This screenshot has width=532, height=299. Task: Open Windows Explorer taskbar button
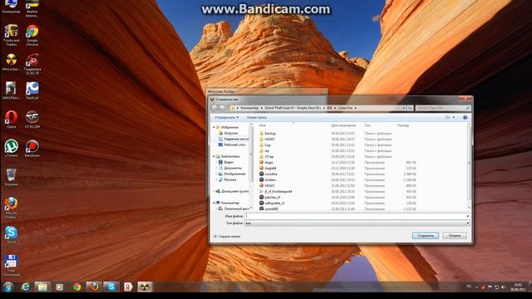42,287
